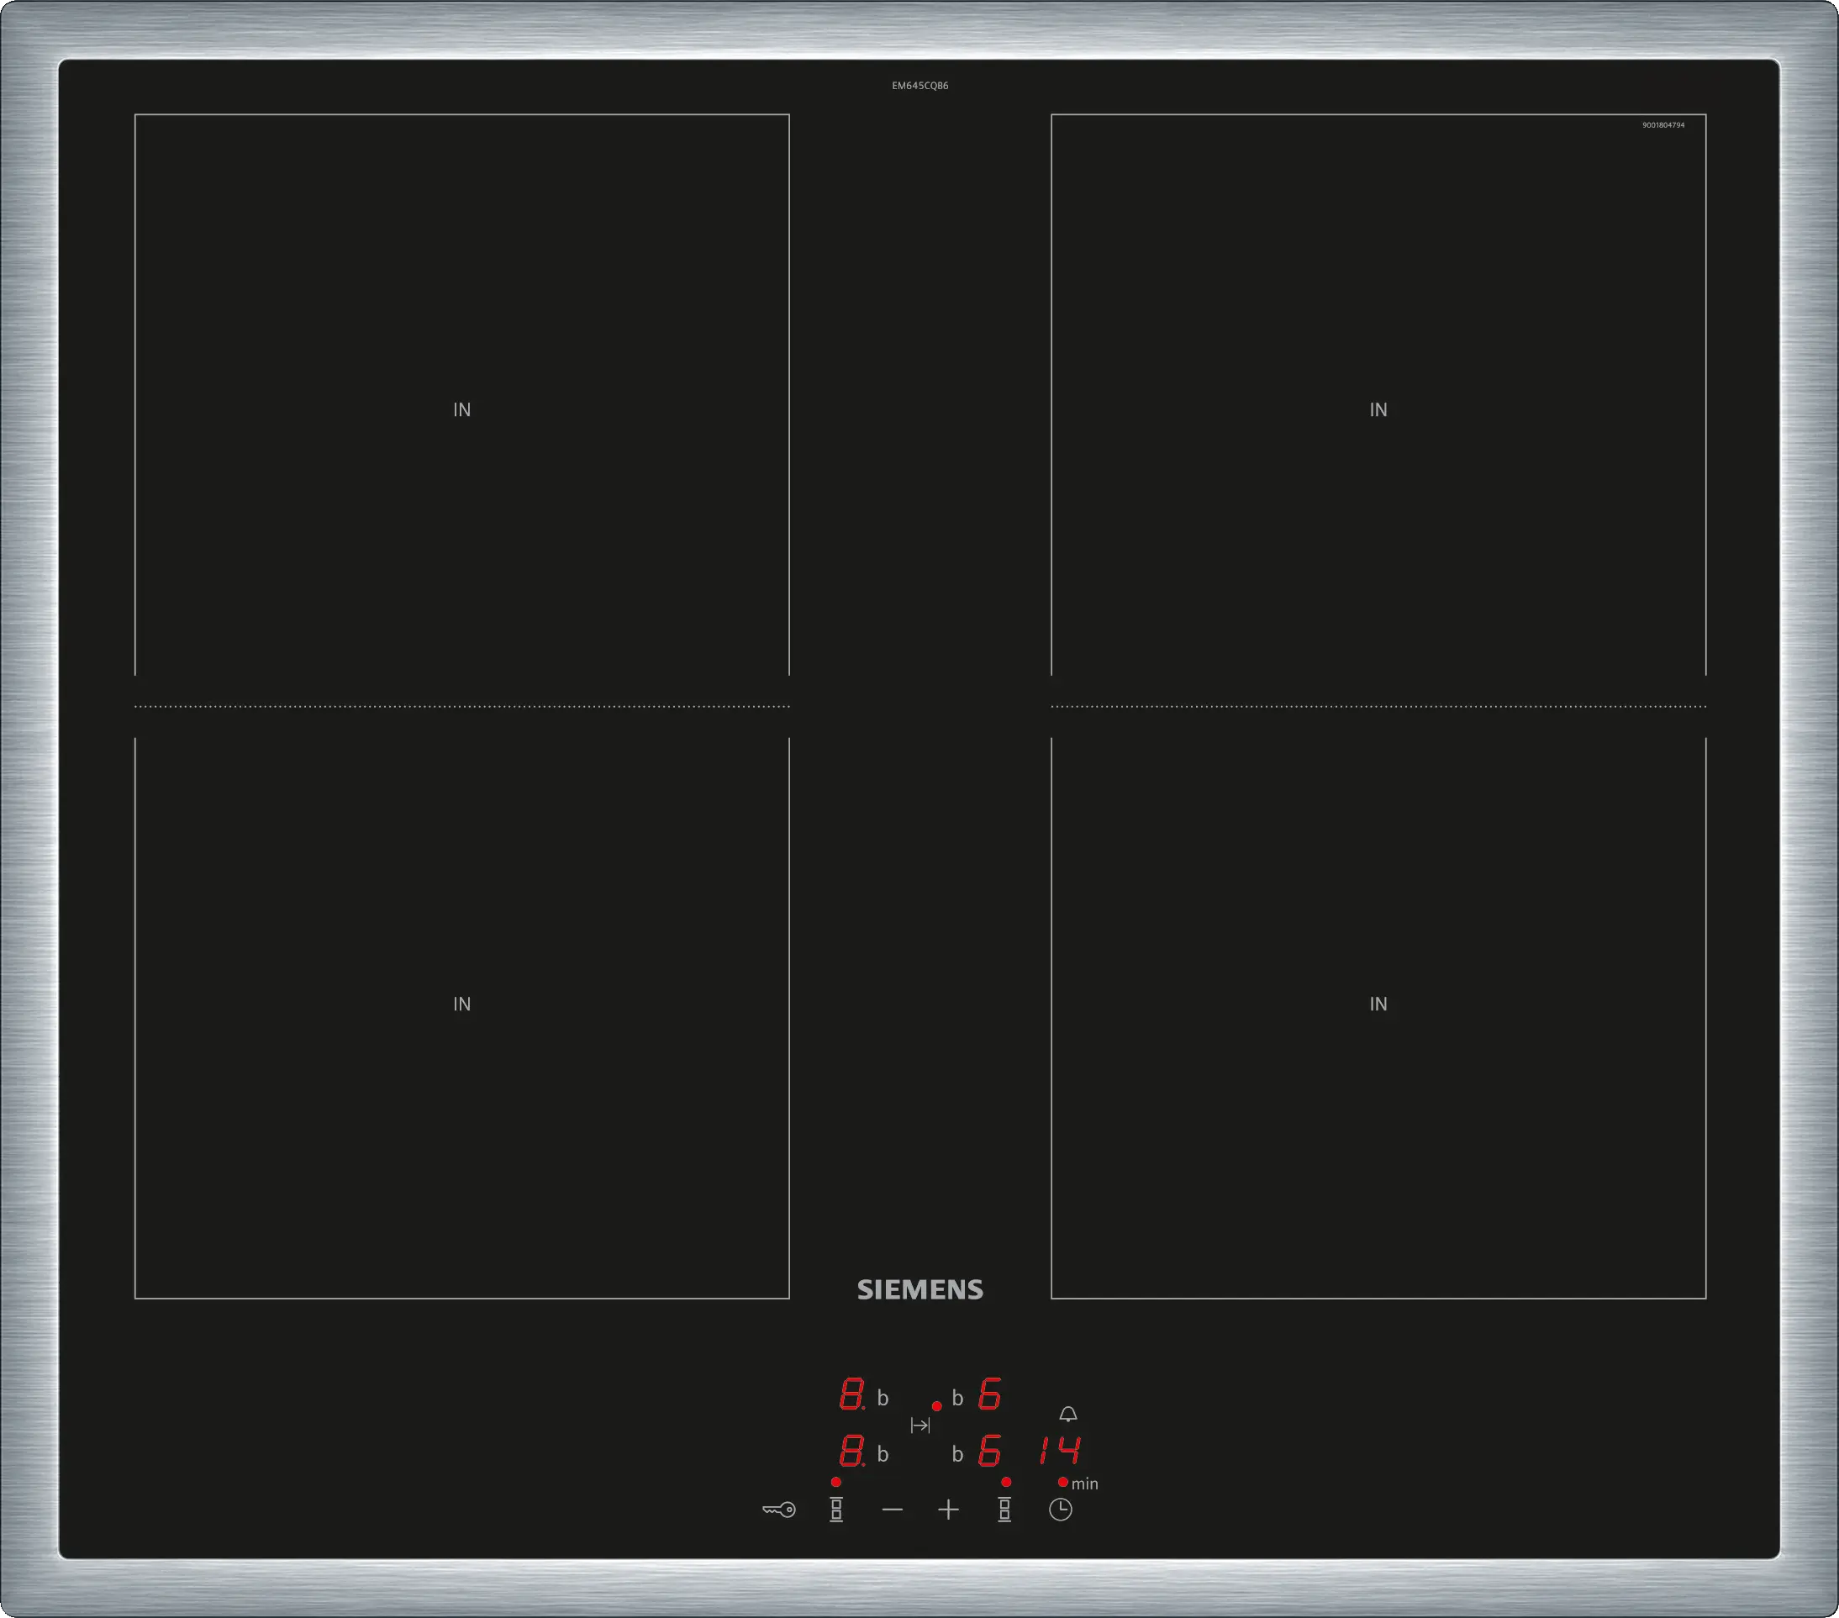Tap the rear left power level display
This screenshot has width=1839, height=1618.
[851, 1394]
